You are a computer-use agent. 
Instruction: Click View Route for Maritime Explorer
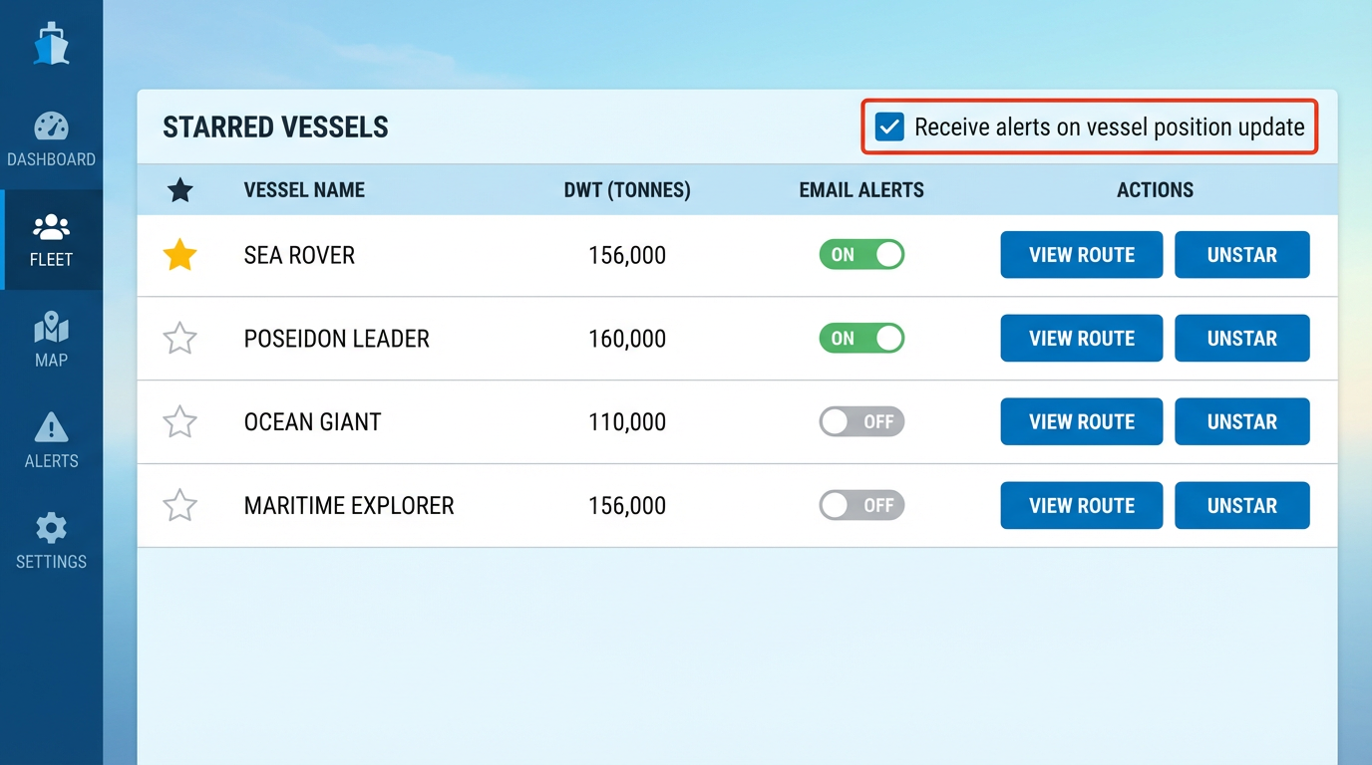1081,506
